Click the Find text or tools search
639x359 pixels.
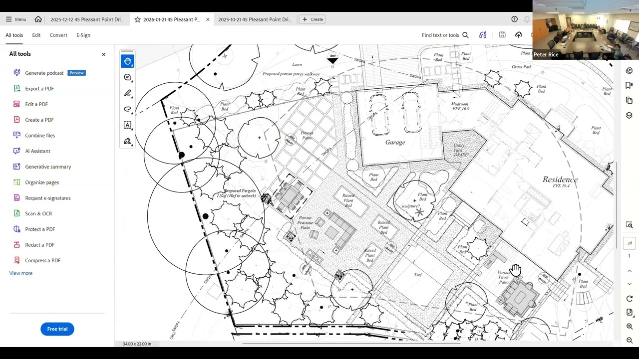click(x=445, y=35)
